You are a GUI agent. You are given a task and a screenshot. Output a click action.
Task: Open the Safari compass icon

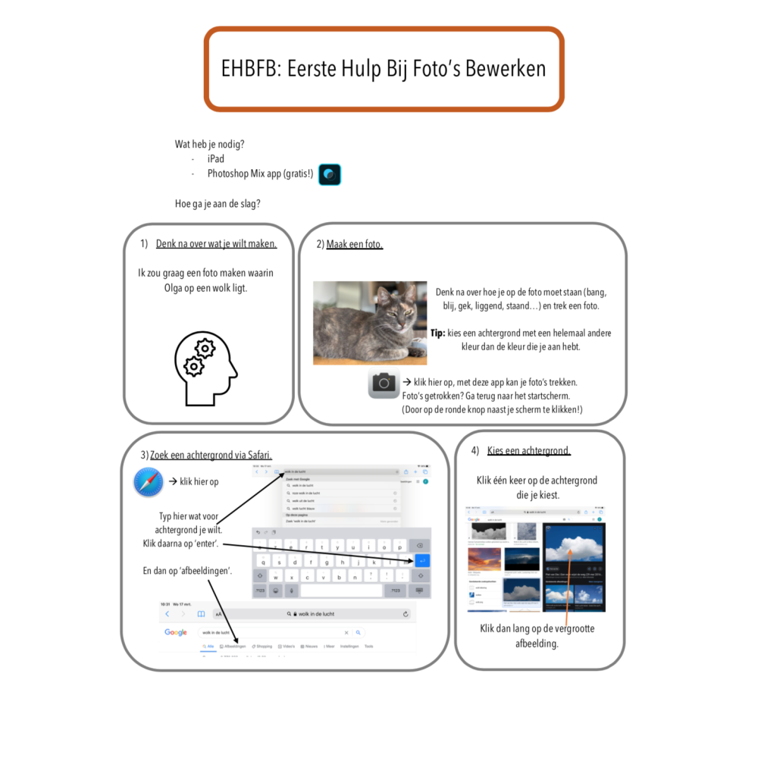click(149, 483)
